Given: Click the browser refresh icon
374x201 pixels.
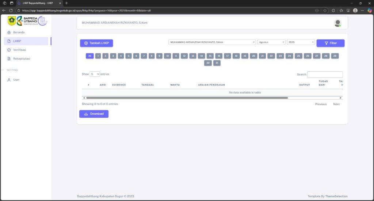Looking at the screenshot, I should tap(11, 11).
